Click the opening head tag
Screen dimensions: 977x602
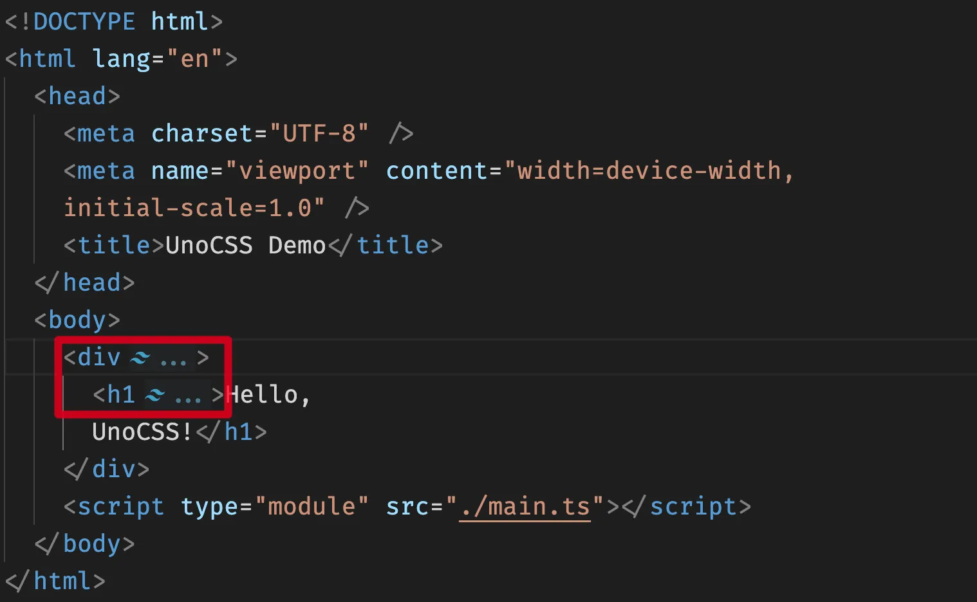click(x=77, y=96)
